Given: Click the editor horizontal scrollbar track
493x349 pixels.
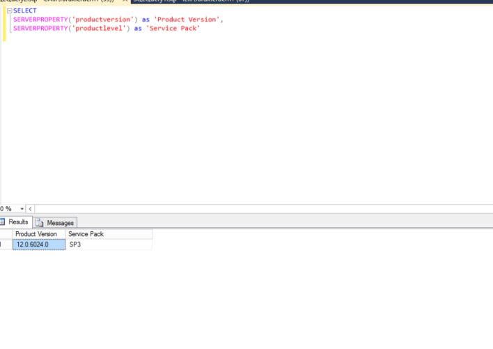Looking at the screenshot, I should pyautogui.click(x=263, y=209).
